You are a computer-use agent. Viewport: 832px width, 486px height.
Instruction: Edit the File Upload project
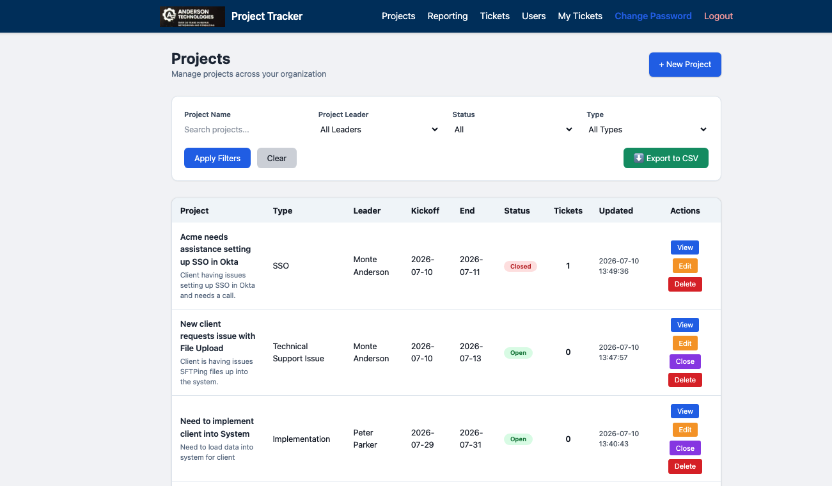[x=685, y=343]
